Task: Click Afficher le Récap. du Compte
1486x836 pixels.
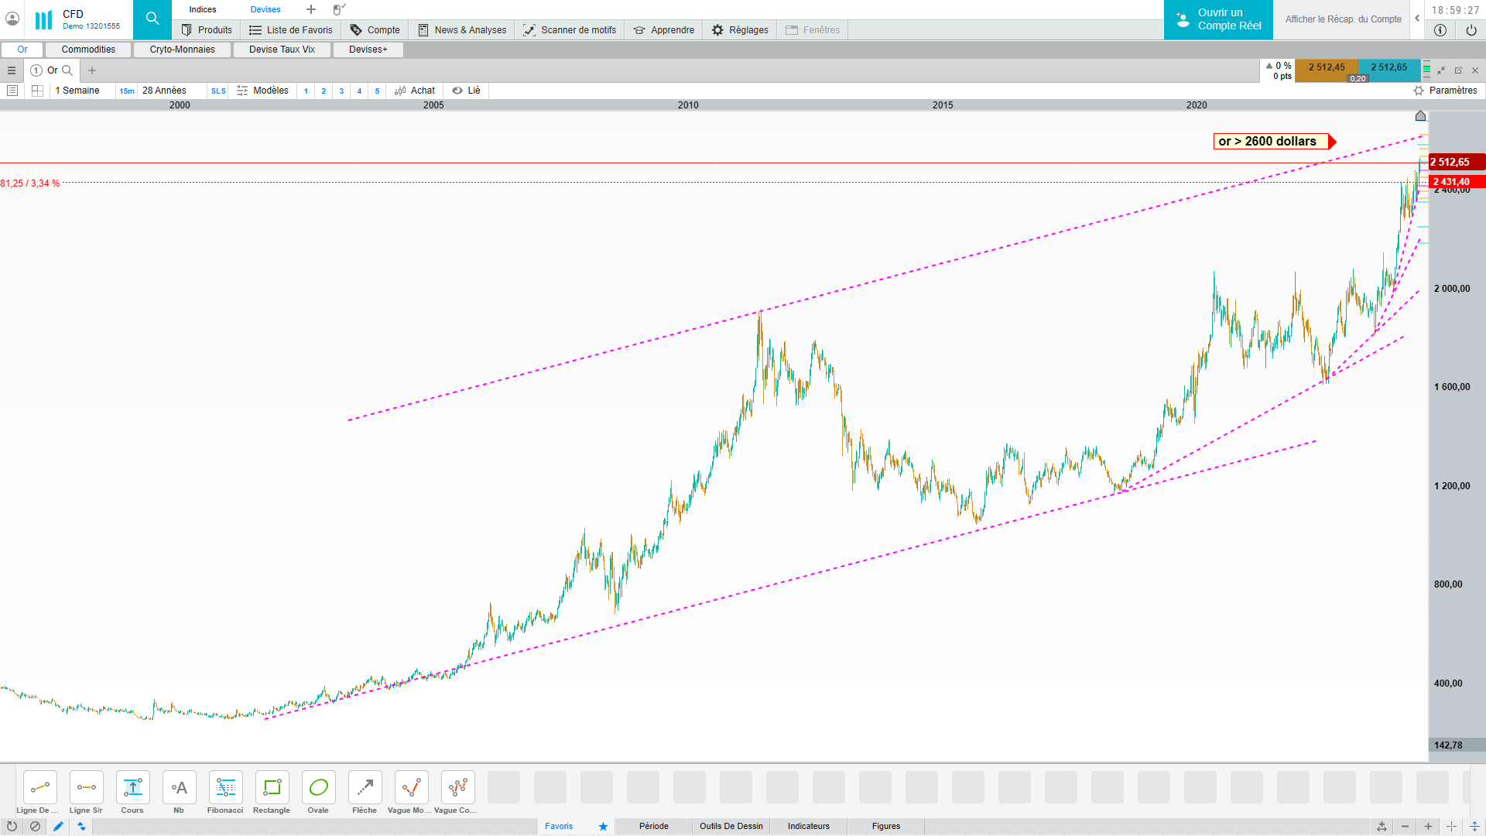Action: tap(1343, 19)
